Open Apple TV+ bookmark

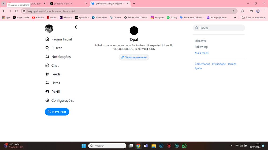(82, 18)
